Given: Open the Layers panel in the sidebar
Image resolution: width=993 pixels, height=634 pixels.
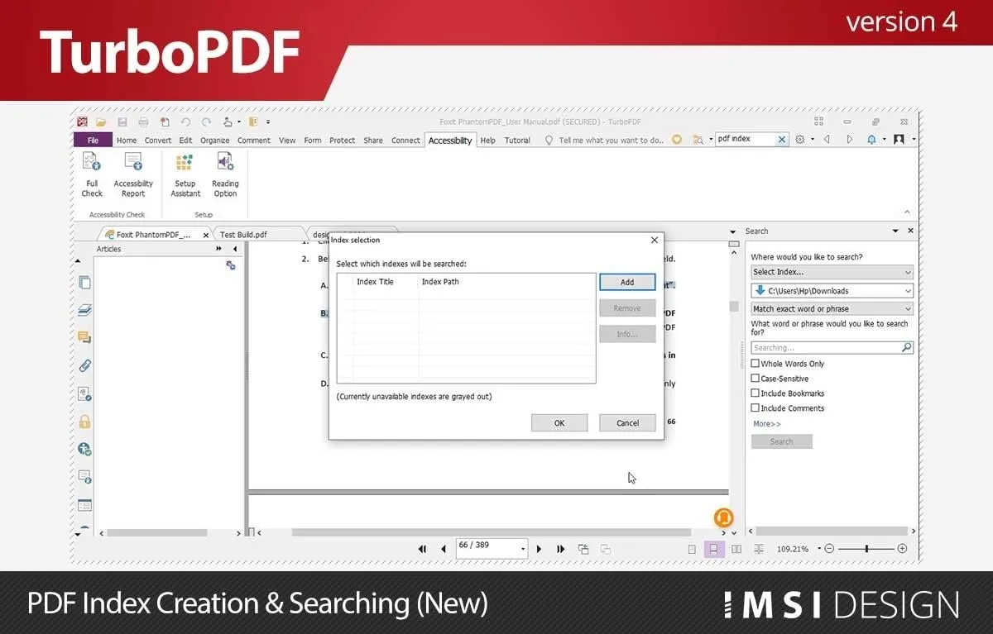Looking at the screenshot, I should coord(84,310).
